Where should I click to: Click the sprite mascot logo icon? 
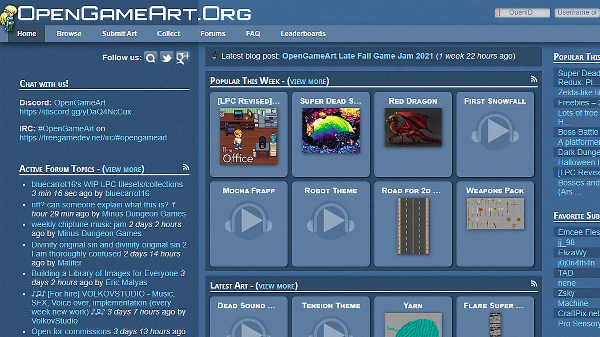(9, 18)
